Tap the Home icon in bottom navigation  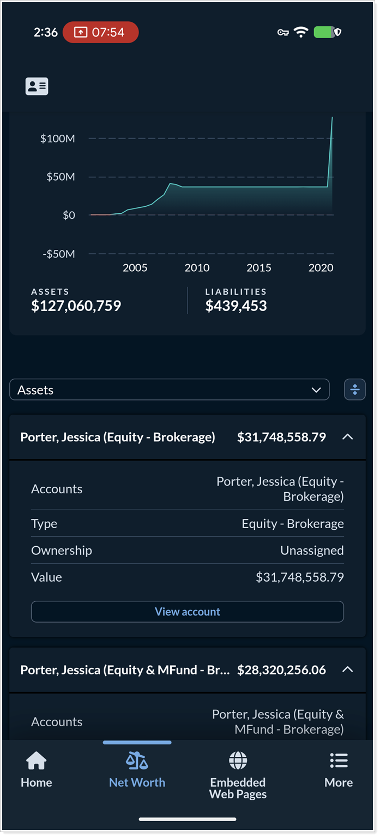(x=36, y=760)
